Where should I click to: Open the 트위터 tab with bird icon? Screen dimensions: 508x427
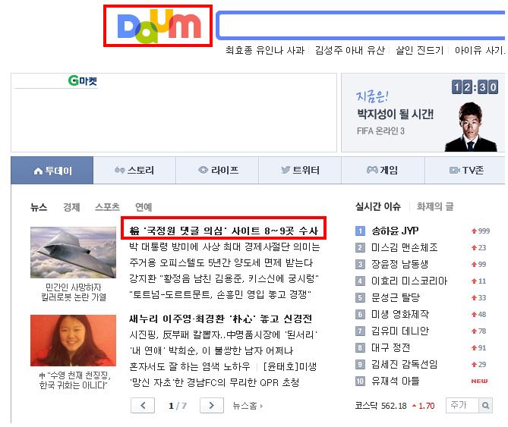[300, 170]
